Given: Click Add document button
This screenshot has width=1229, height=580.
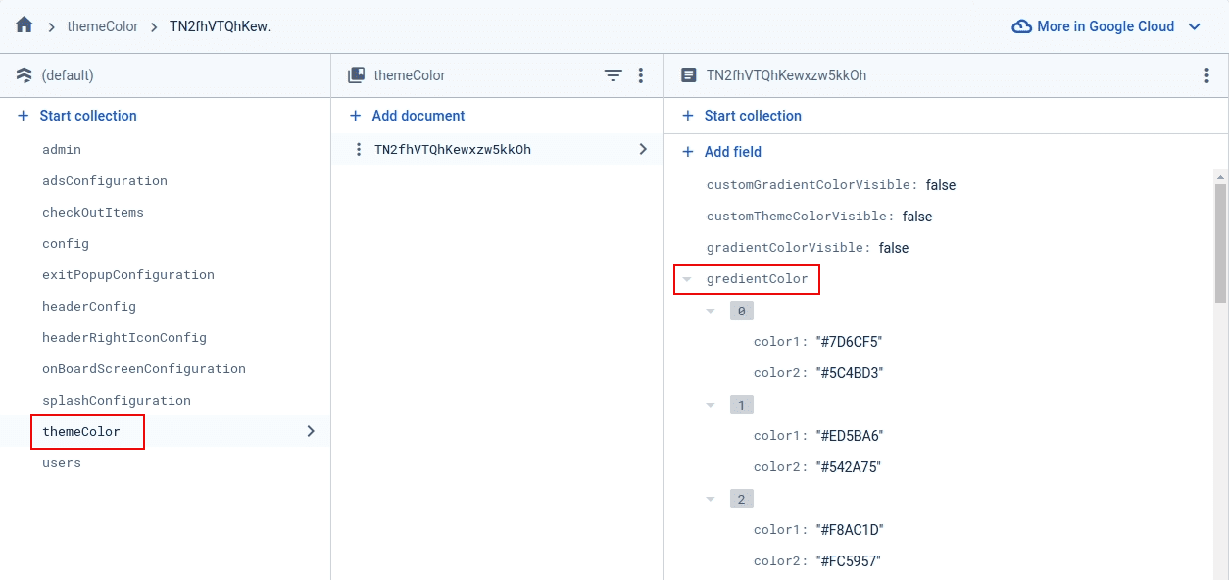Looking at the screenshot, I should (408, 116).
